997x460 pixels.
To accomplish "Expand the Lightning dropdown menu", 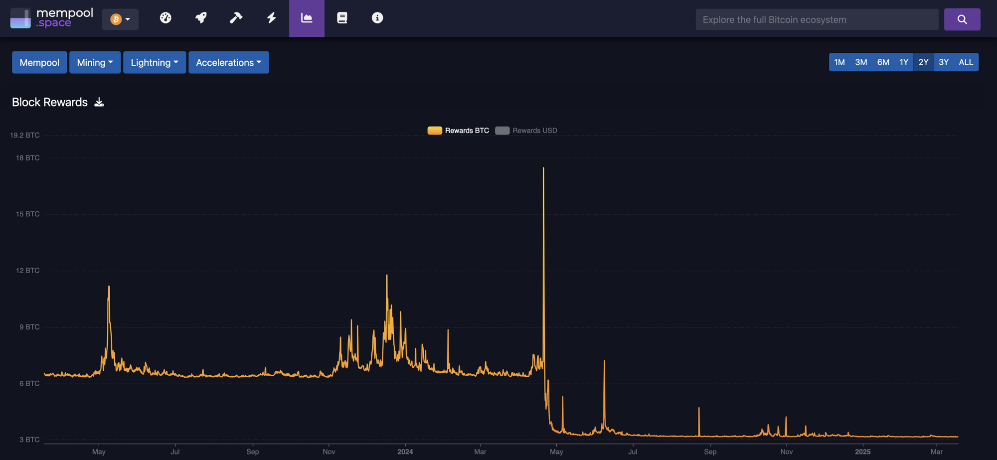I will coord(154,63).
